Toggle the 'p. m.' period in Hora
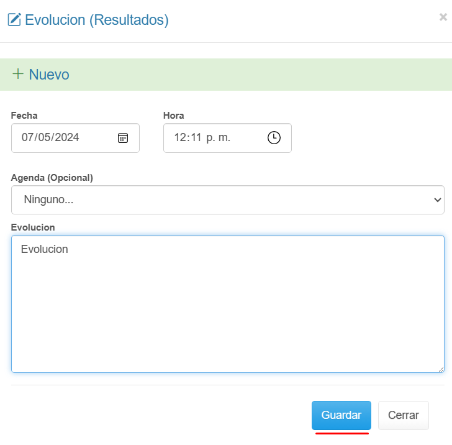The width and height of the screenshot is (452, 445). tap(219, 138)
